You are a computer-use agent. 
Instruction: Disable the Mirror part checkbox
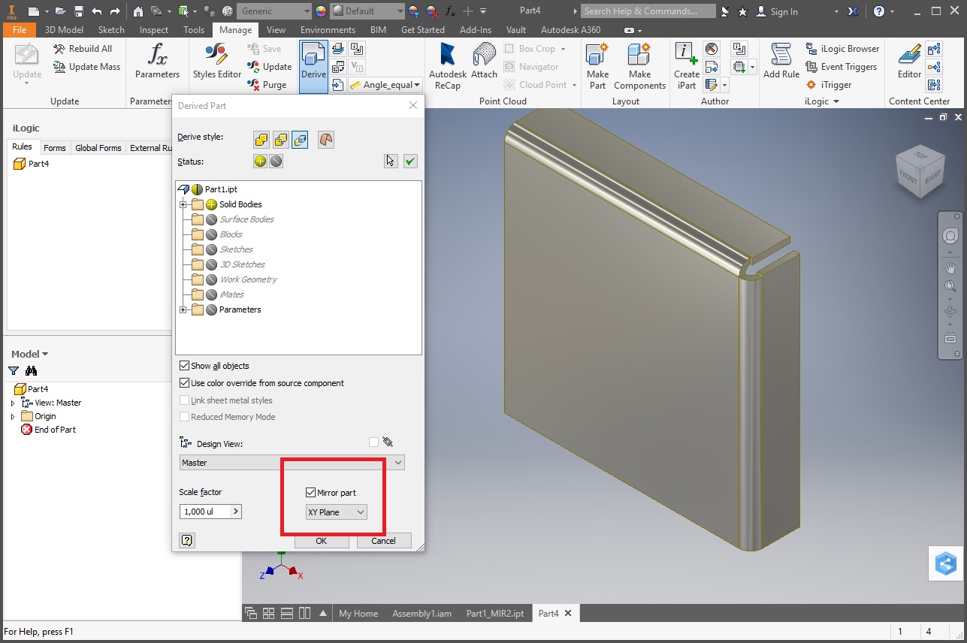click(x=310, y=492)
